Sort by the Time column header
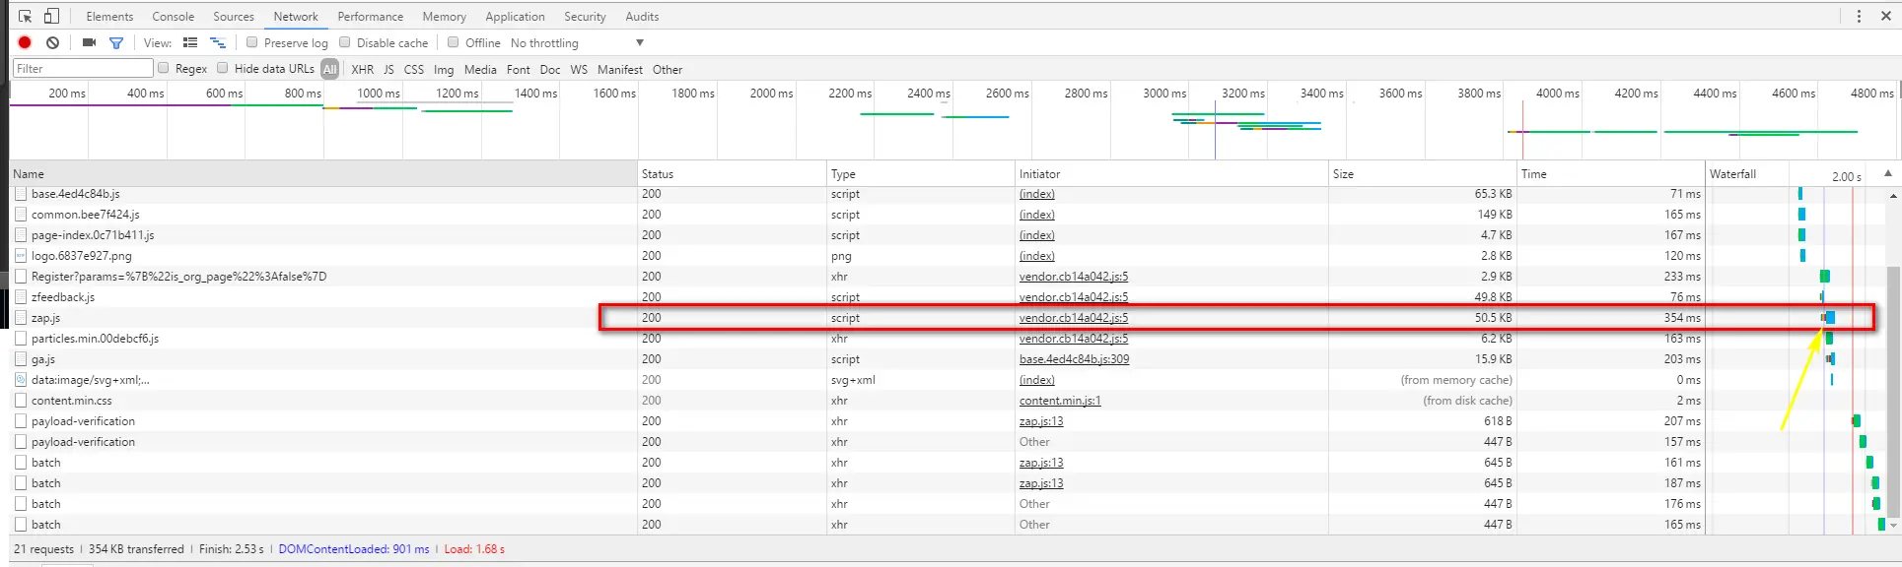This screenshot has height=567, width=1902. [x=1611, y=174]
